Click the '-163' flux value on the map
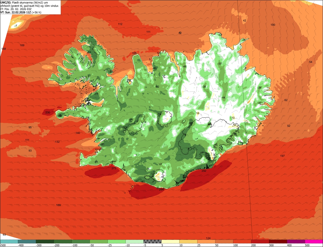Viewport: 323px width, 247px height. tap(142, 182)
